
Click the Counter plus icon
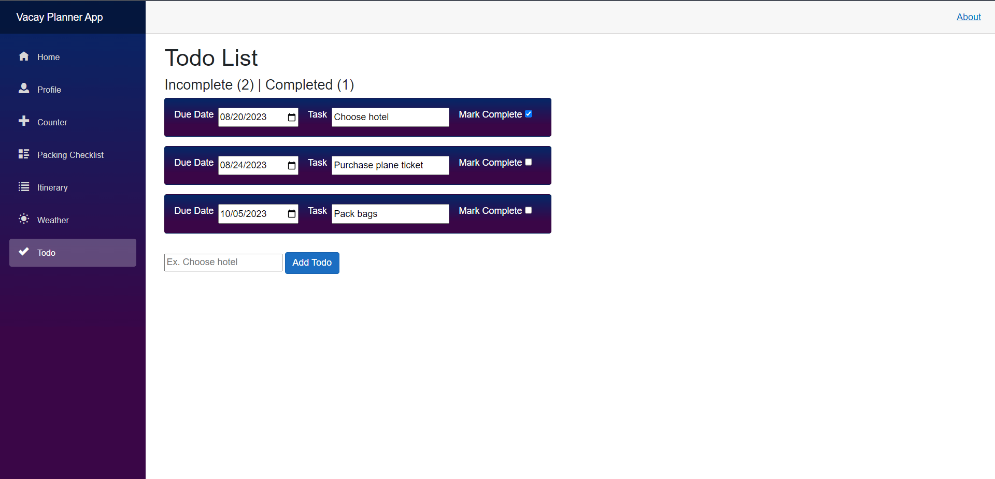[x=24, y=122]
